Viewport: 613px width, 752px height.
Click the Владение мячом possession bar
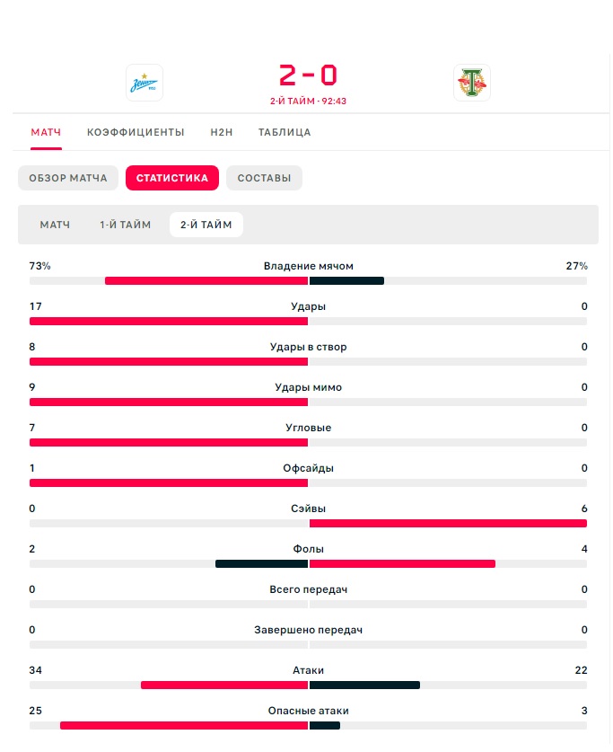click(x=309, y=280)
